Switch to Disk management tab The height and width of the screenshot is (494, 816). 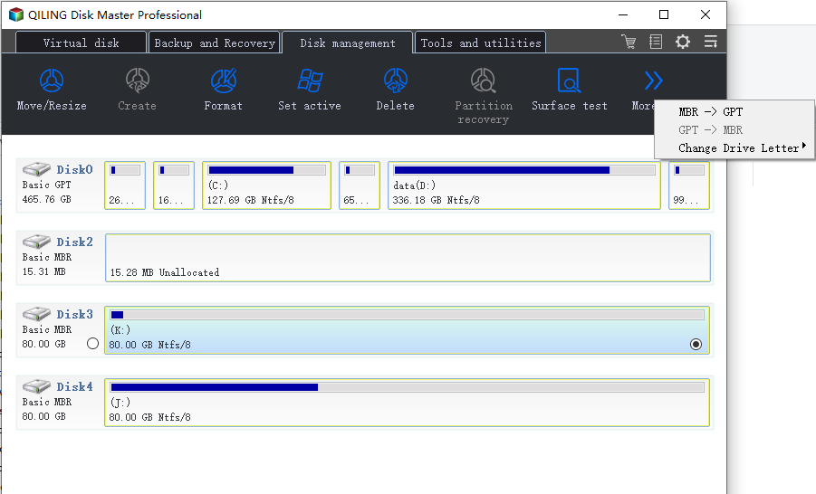tap(348, 43)
